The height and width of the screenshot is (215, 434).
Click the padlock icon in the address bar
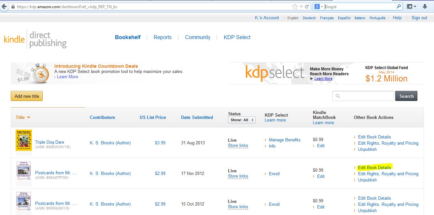click(13, 7)
